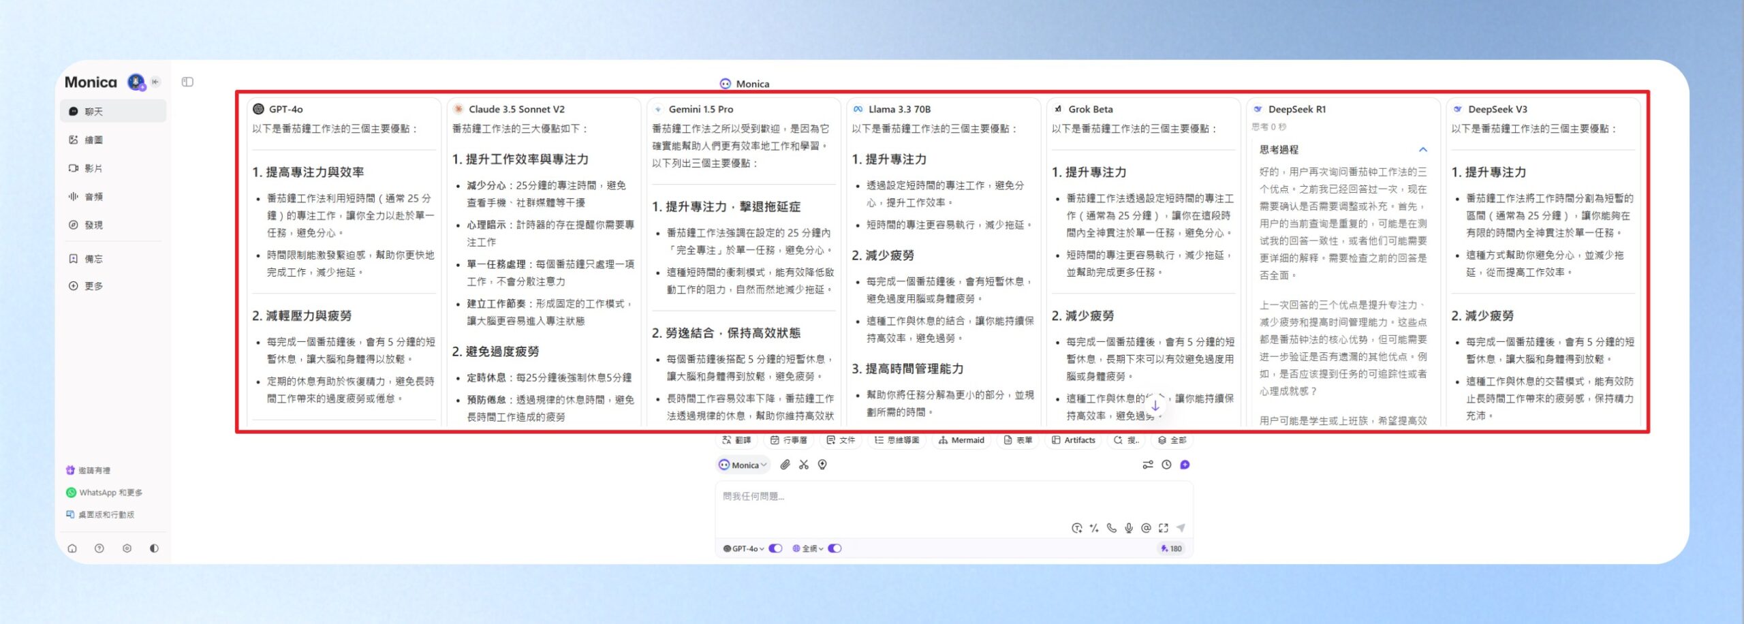
Task: Click heading 2. 勞逸結合，保持高效狀態 in Gemini
Action: pyautogui.click(x=726, y=333)
